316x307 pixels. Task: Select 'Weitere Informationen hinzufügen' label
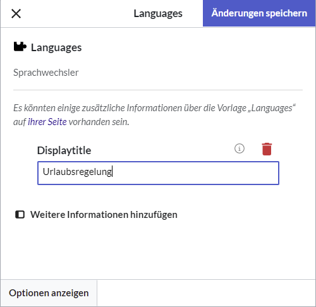coord(104,215)
